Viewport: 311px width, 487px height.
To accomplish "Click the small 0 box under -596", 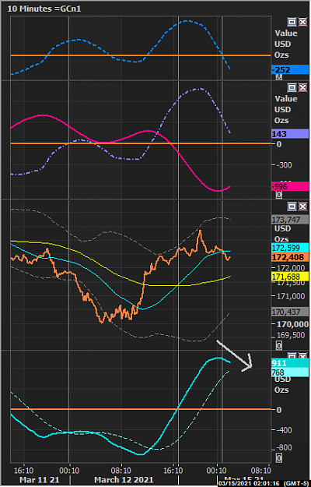I will click(279, 195).
